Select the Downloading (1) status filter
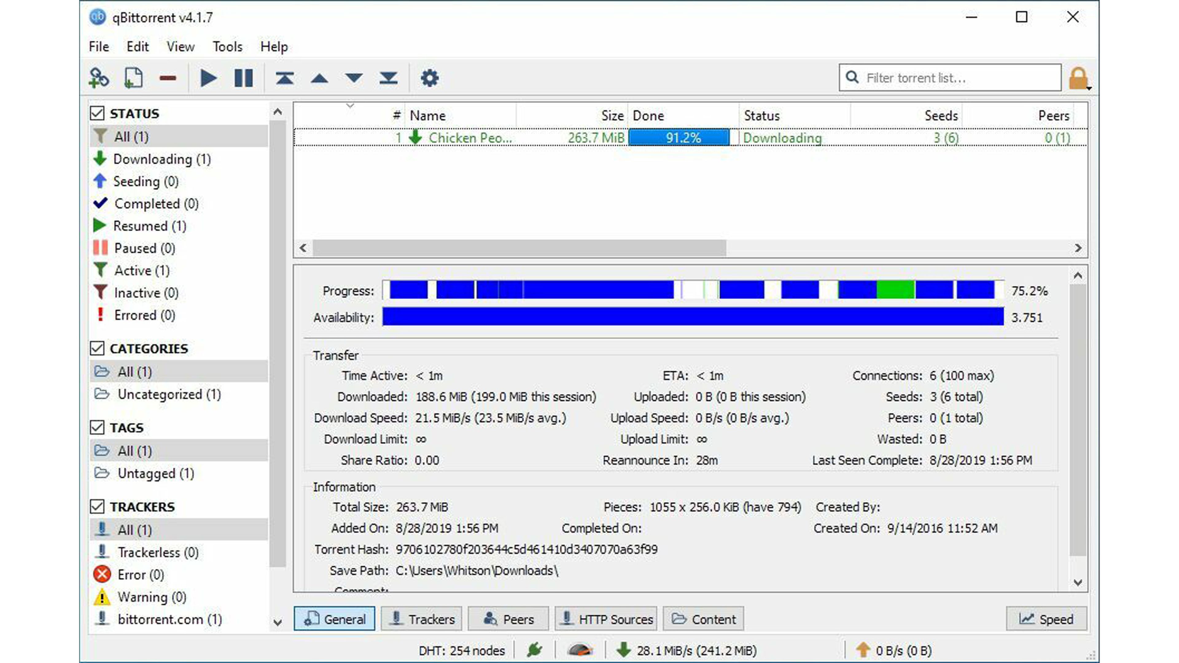The height and width of the screenshot is (663, 1179). (x=179, y=159)
